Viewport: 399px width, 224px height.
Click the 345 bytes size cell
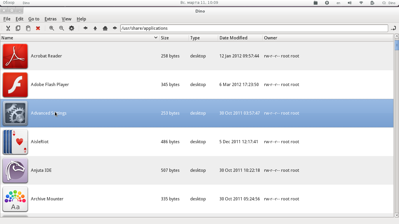coord(170,85)
